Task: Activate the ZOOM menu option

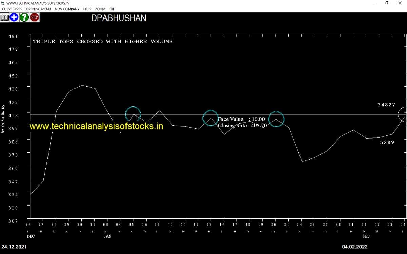Action: pyautogui.click(x=100, y=9)
